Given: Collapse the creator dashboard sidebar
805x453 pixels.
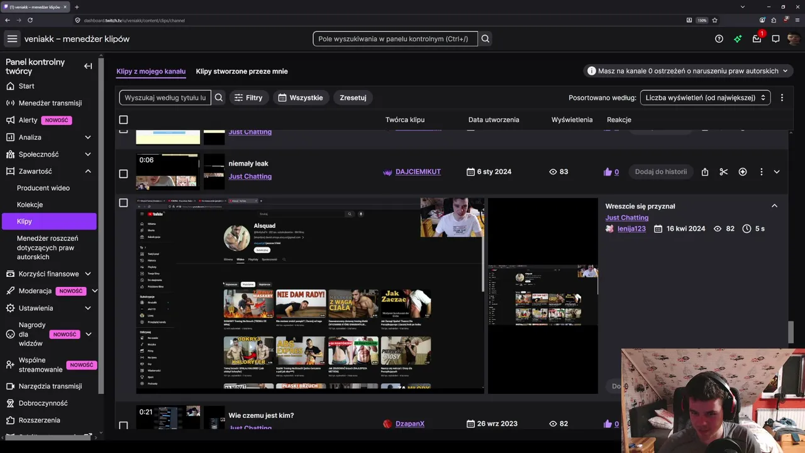Looking at the screenshot, I should [88, 66].
